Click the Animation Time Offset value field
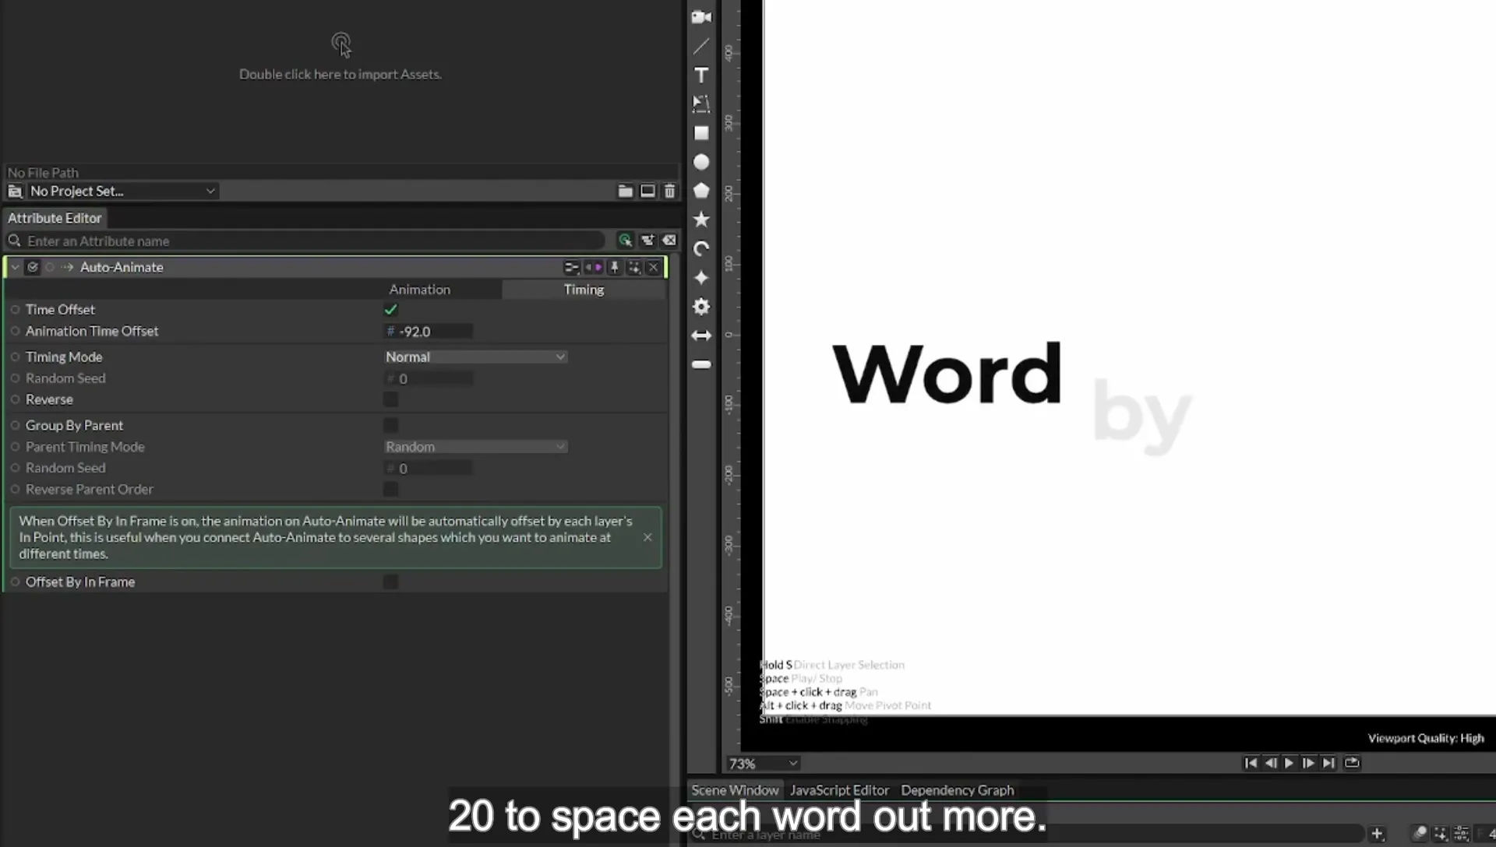 tap(429, 332)
